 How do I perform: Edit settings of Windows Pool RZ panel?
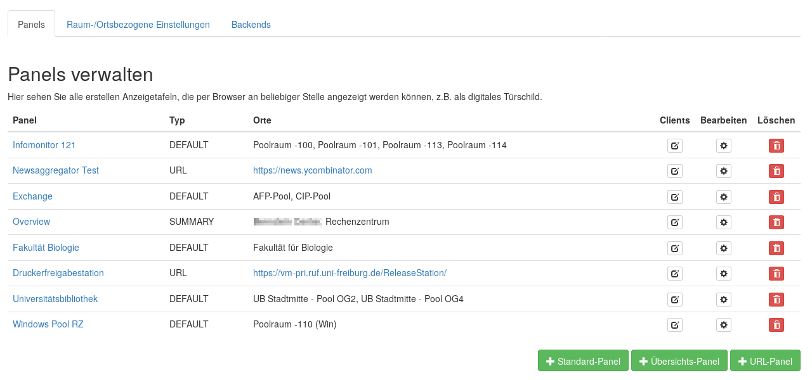(x=724, y=325)
